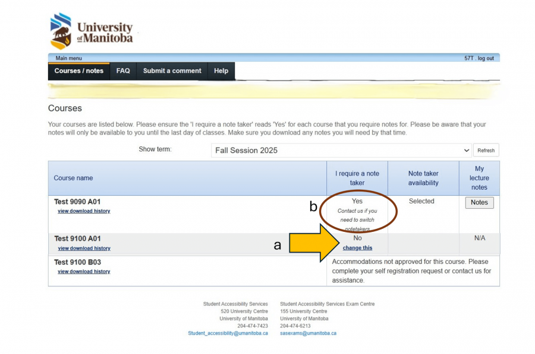
Task: Click the Note taker availability column header
Action: click(423, 178)
